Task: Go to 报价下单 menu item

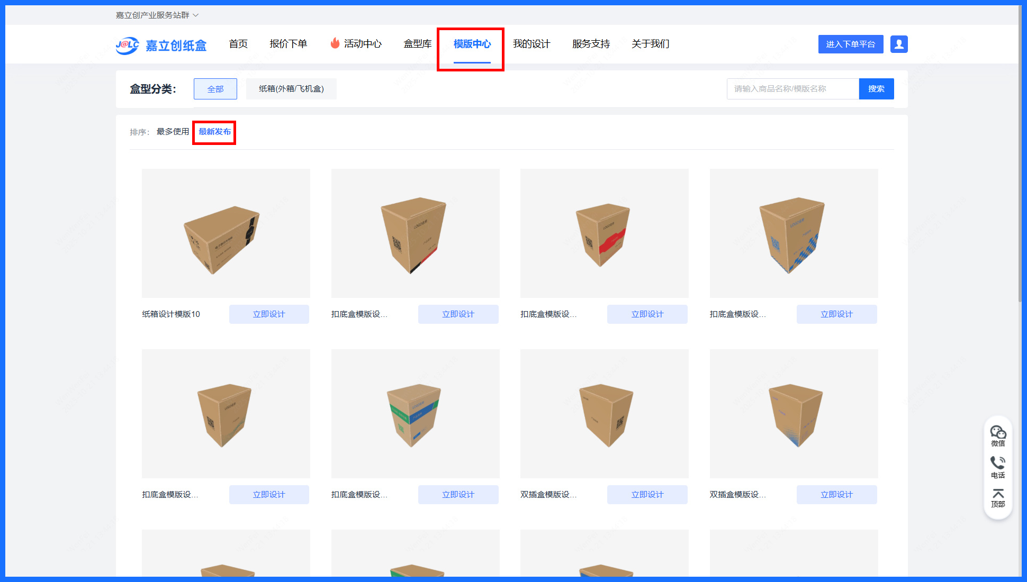Action: point(289,44)
